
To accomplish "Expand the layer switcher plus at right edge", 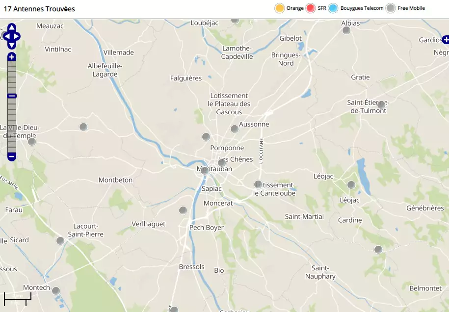I will point(445,40).
